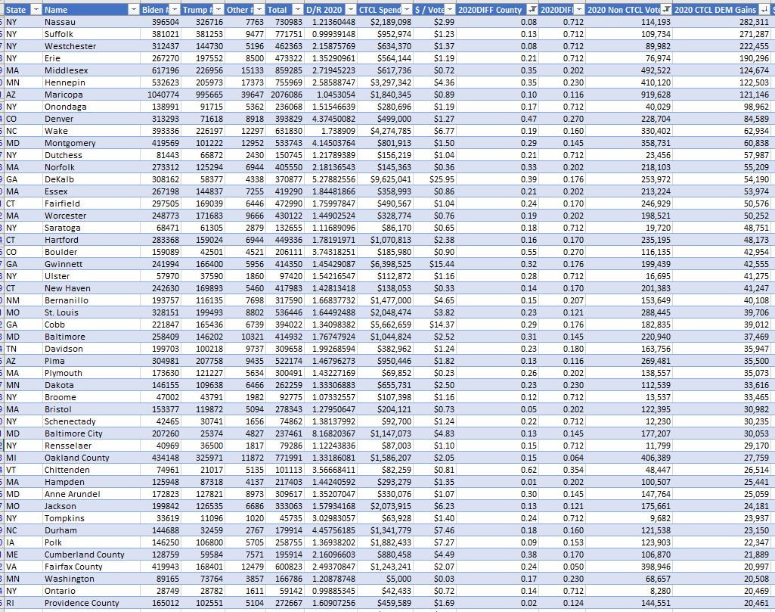Select the State header cell

point(23,10)
